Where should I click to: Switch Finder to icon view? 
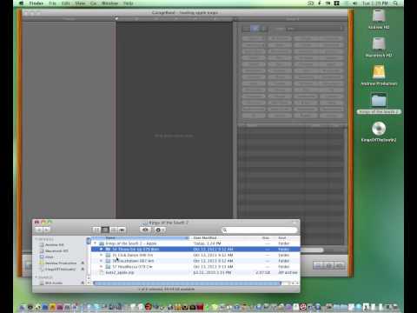point(96,230)
